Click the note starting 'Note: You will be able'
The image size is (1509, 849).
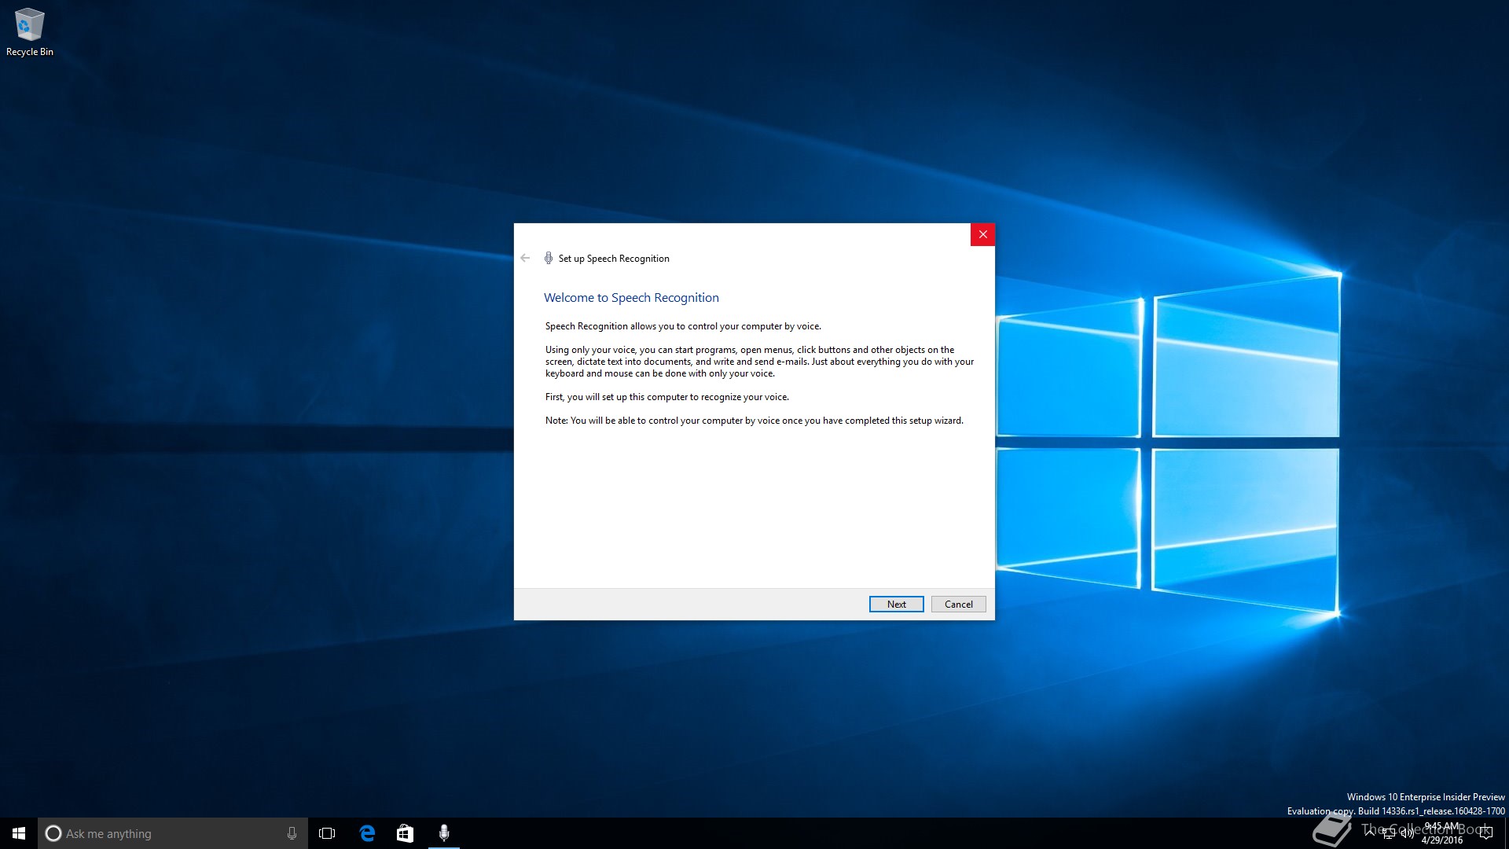(x=754, y=421)
